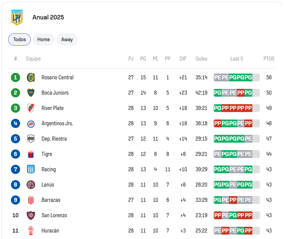Screen dimensions: 284x239
Task: Click the DIF column header
Action: [183, 59]
